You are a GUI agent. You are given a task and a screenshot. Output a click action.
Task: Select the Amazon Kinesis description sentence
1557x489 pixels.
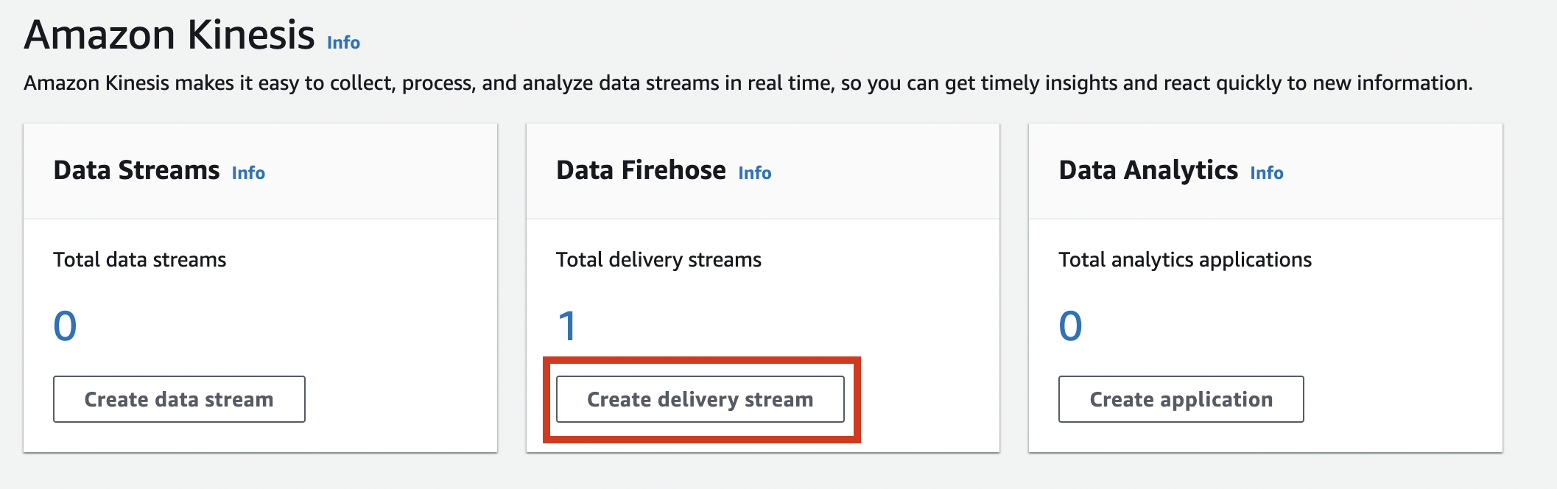point(748,83)
